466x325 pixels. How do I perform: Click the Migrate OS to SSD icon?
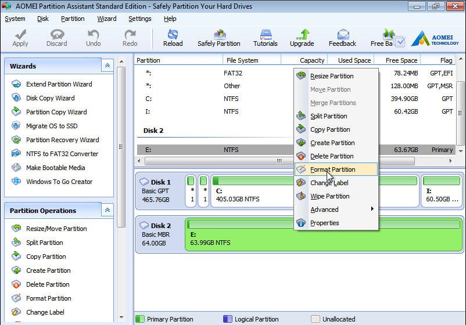pyautogui.click(x=16, y=126)
